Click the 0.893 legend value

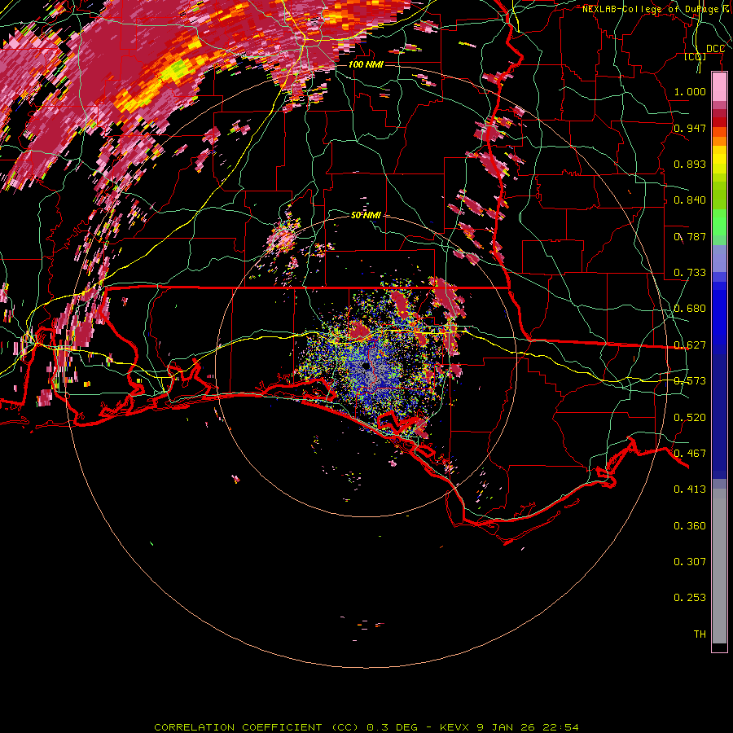690,164
